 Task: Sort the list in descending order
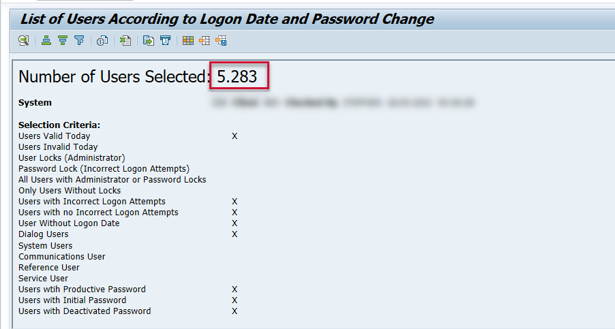pos(63,41)
